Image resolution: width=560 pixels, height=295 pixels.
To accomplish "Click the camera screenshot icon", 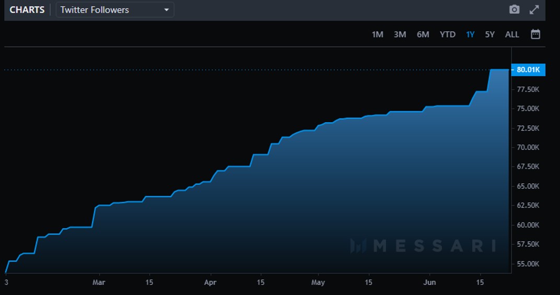I will (x=515, y=10).
